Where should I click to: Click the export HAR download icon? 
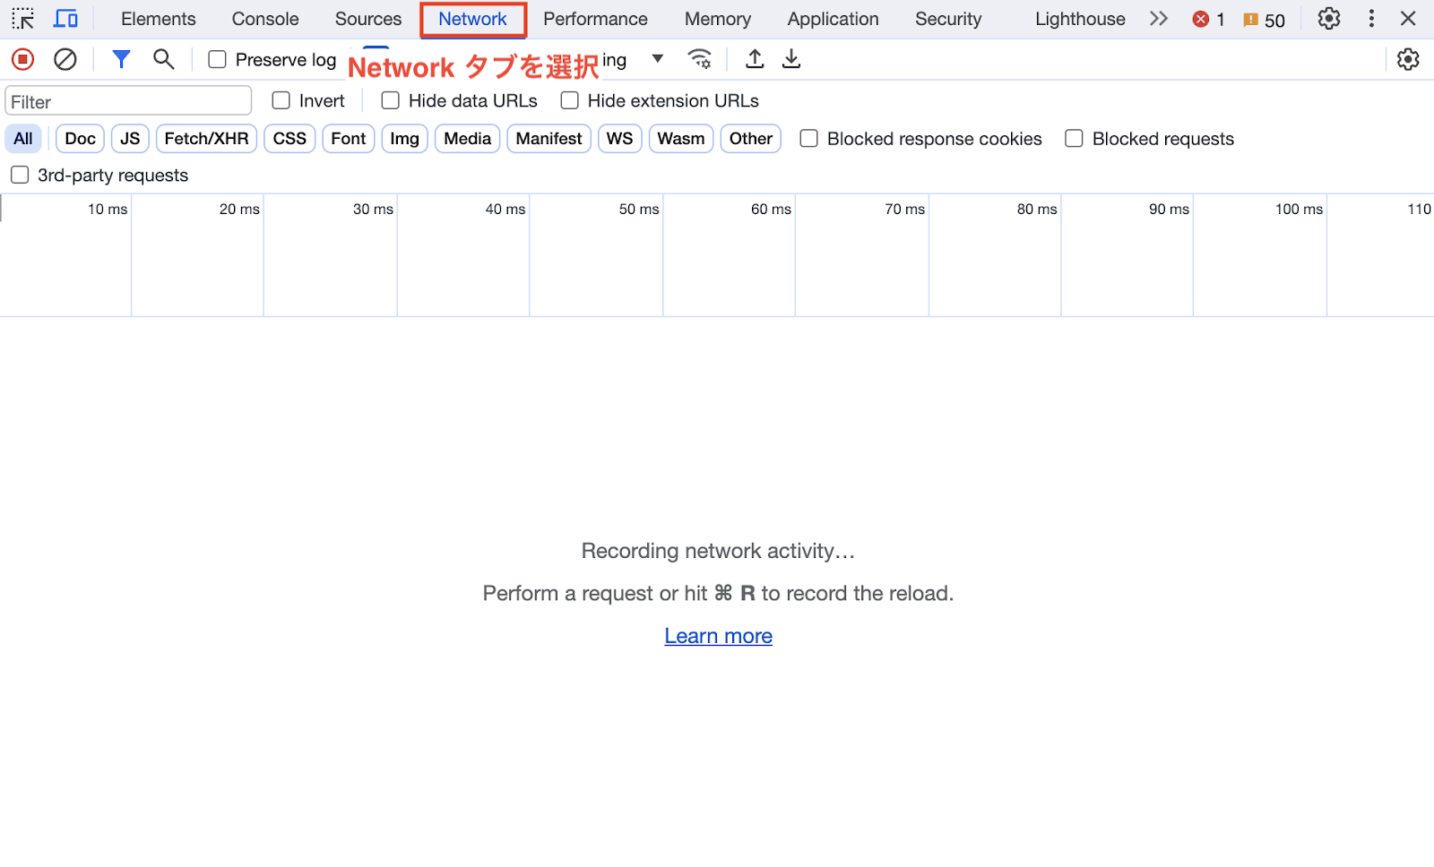click(x=791, y=59)
